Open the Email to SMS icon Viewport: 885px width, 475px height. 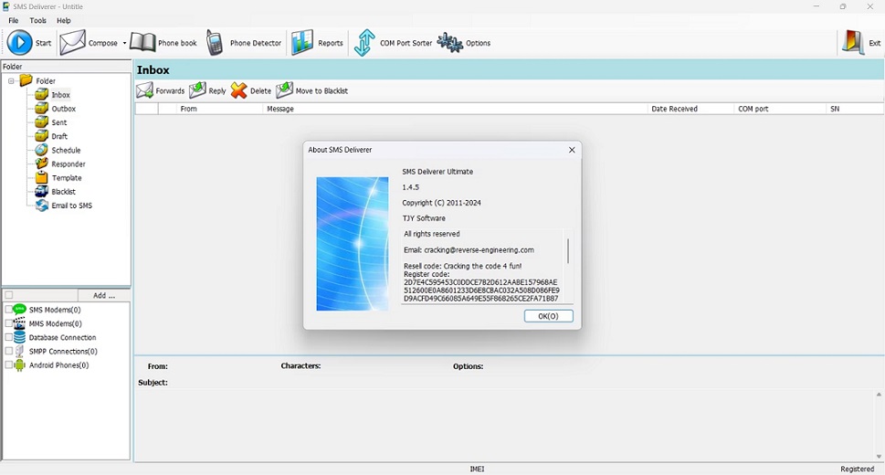point(42,206)
